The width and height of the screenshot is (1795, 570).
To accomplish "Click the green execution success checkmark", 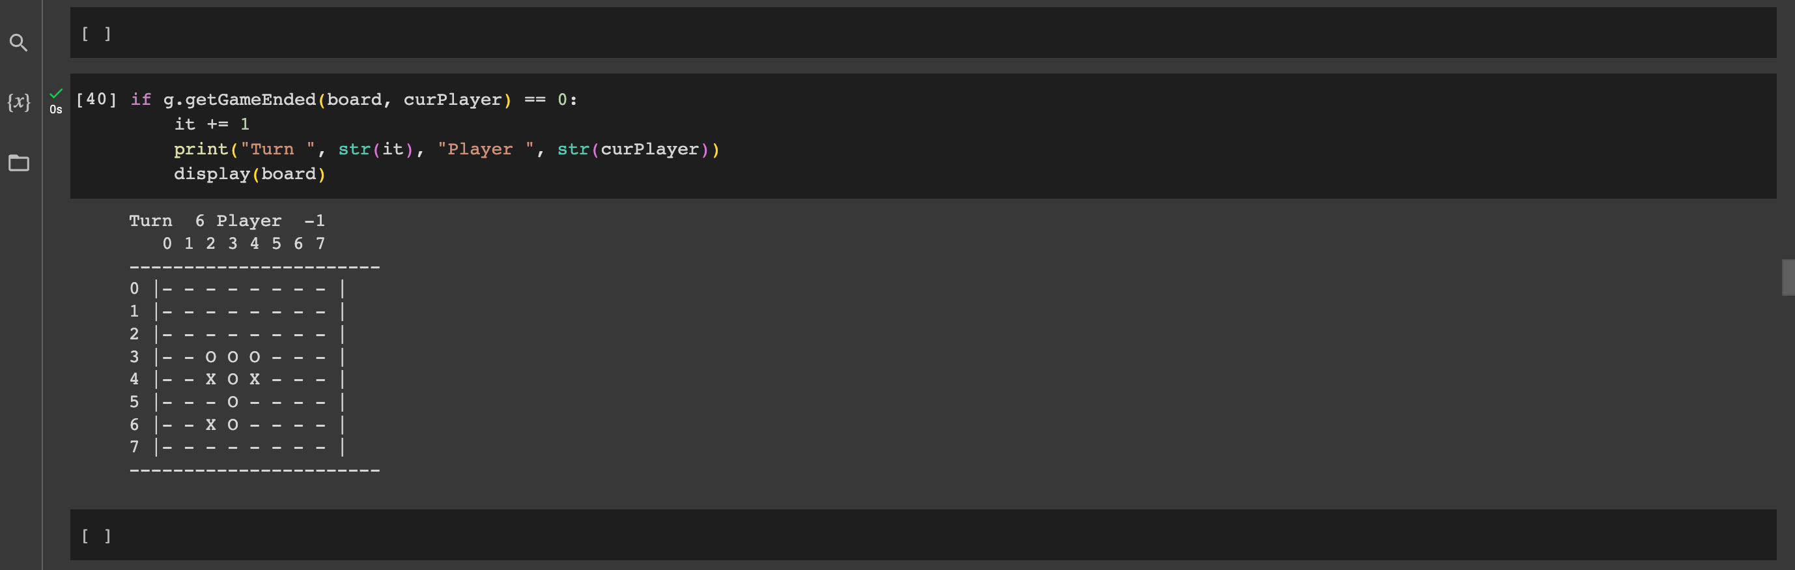I will tap(56, 93).
